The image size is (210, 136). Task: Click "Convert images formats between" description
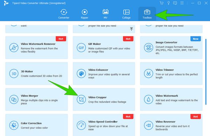[177, 50]
